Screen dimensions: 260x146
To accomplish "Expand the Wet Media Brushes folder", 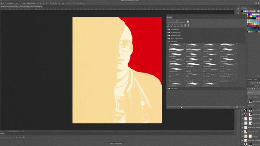I will [x=167, y=35].
